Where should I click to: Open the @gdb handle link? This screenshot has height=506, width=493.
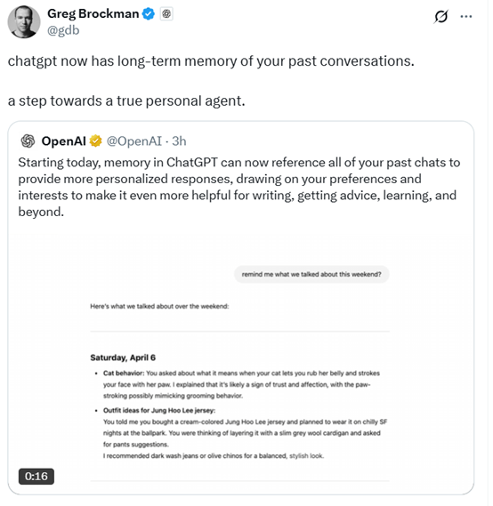click(x=63, y=30)
